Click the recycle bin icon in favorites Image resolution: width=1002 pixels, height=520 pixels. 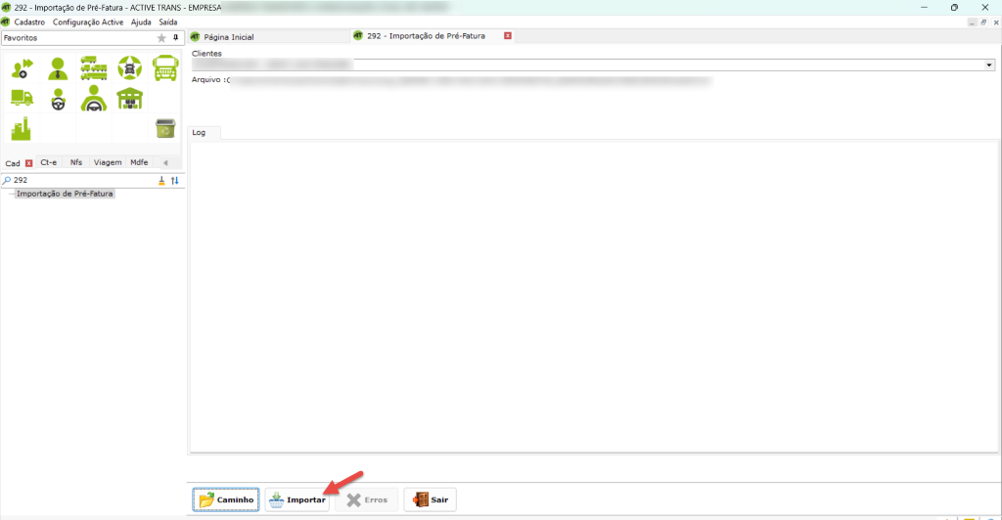(165, 128)
